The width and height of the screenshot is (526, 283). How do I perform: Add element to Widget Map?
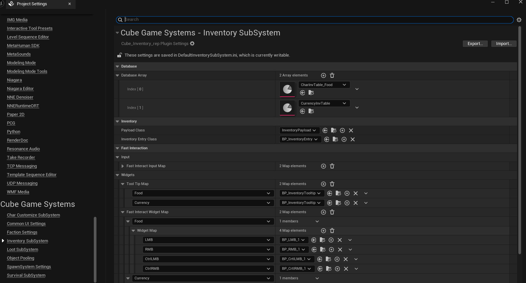click(x=323, y=231)
